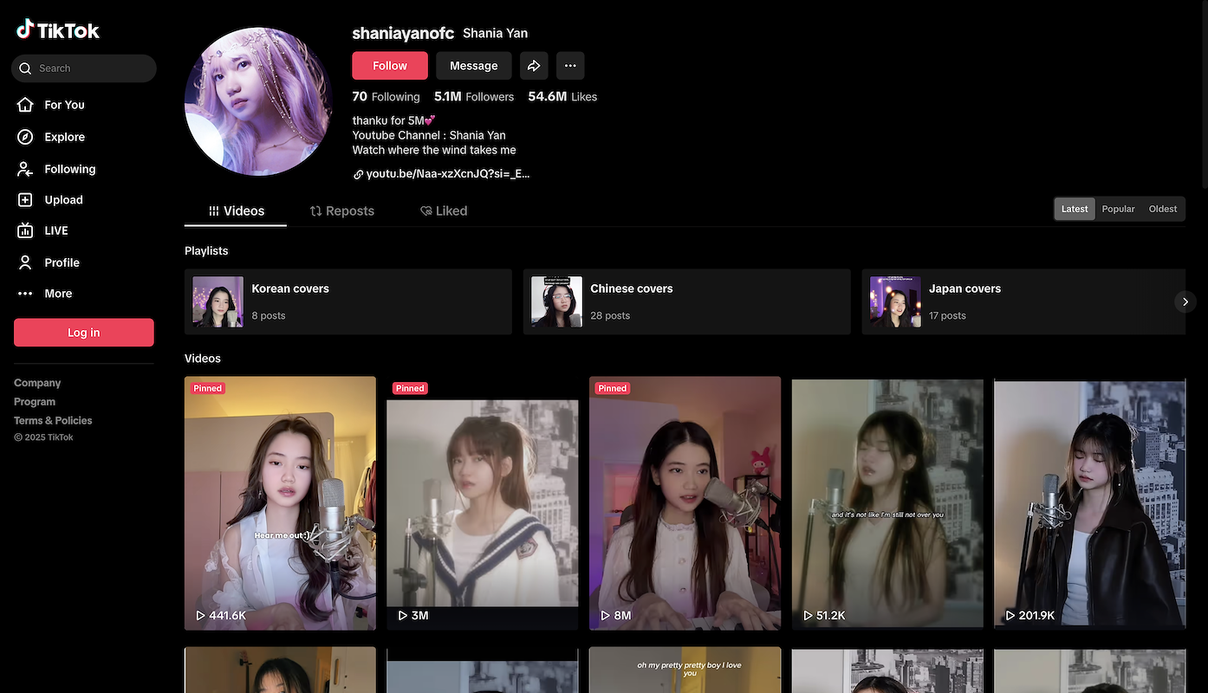
Task: Click the red Log in button
Action: pos(84,333)
